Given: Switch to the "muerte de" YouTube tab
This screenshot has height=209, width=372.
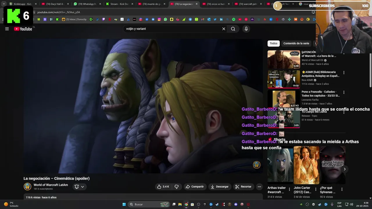Looking at the screenshot, I should pos(151,4).
